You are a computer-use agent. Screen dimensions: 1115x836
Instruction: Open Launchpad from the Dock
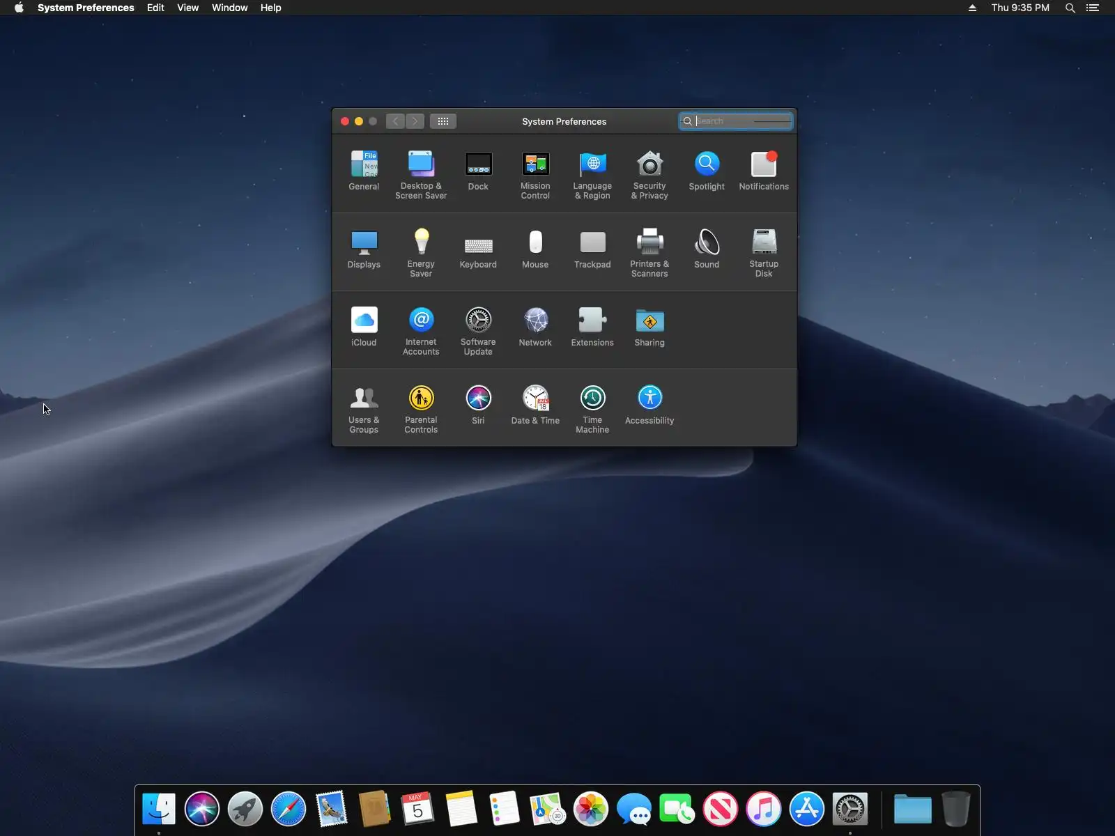tap(245, 809)
